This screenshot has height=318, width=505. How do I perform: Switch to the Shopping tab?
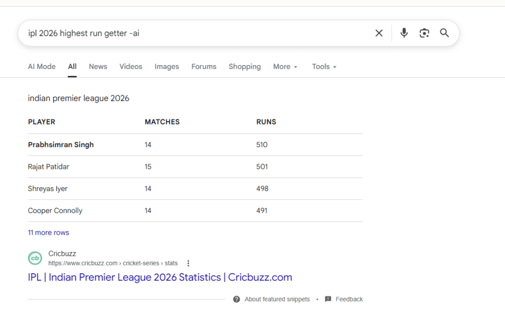point(245,66)
